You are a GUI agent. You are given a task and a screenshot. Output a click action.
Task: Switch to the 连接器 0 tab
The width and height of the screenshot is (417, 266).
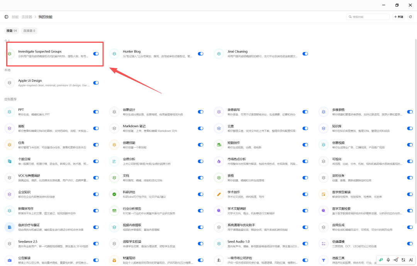[x=29, y=31]
